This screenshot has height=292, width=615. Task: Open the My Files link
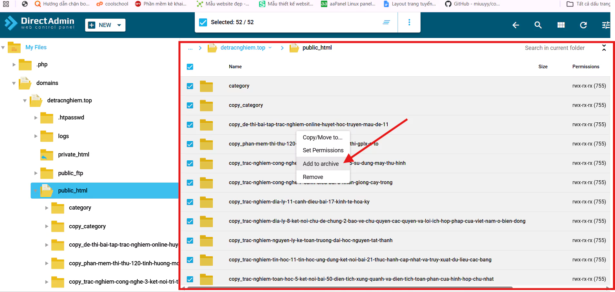(36, 47)
